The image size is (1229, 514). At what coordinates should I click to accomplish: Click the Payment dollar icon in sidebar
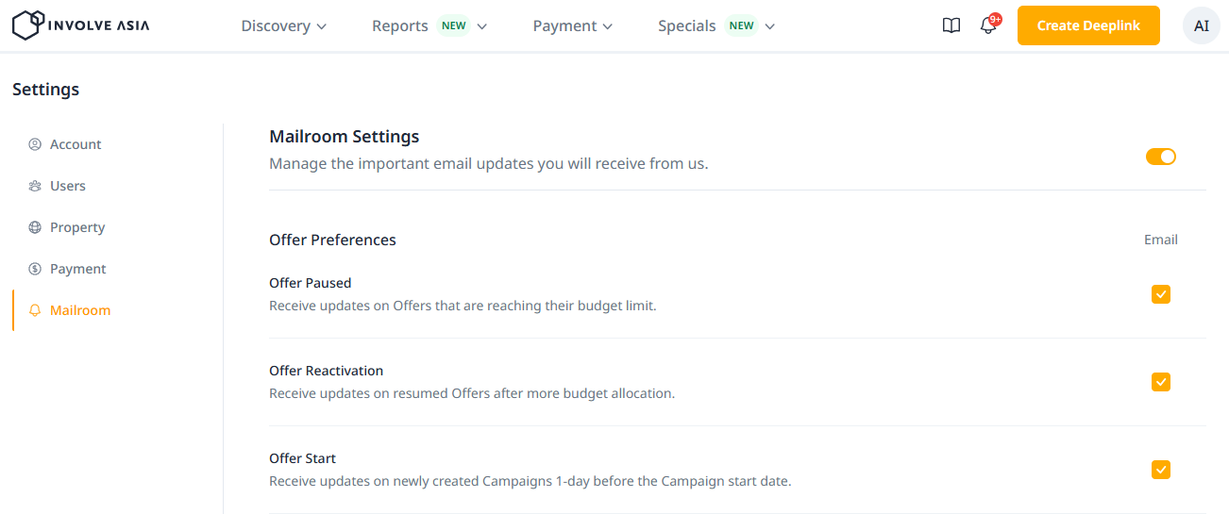[35, 269]
